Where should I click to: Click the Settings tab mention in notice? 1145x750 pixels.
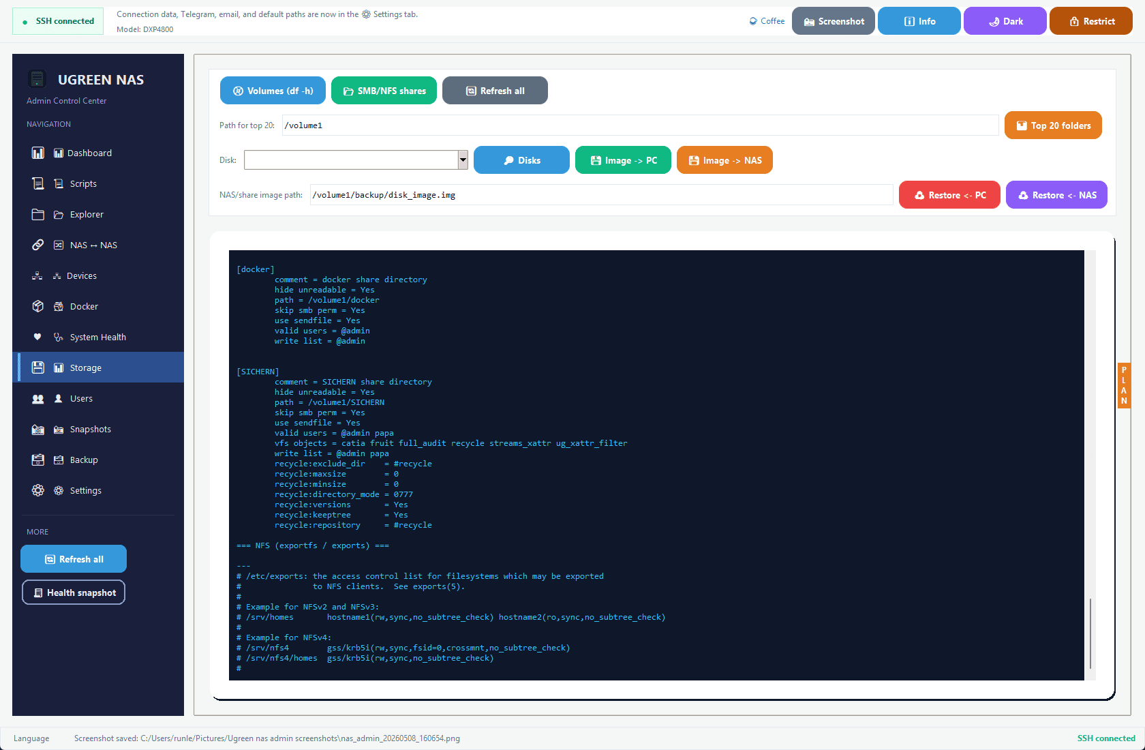[389, 14]
